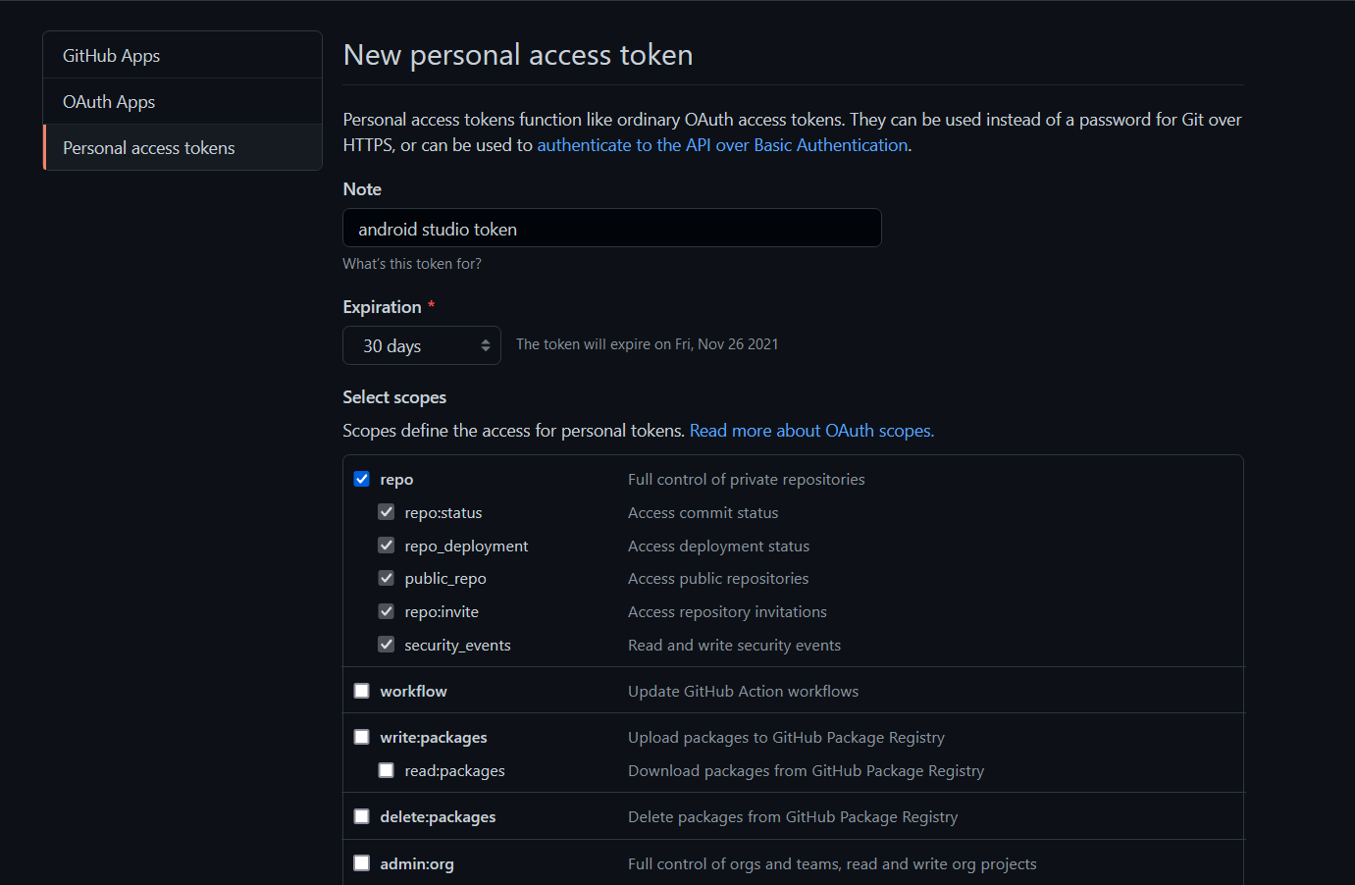Screen dimensions: 1355x885
Task: Toggle the public_repo checkbox
Action: click(387, 578)
